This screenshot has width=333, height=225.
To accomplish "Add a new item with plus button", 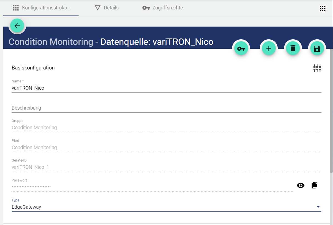I will pyautogui.click(x=269, y=49).
